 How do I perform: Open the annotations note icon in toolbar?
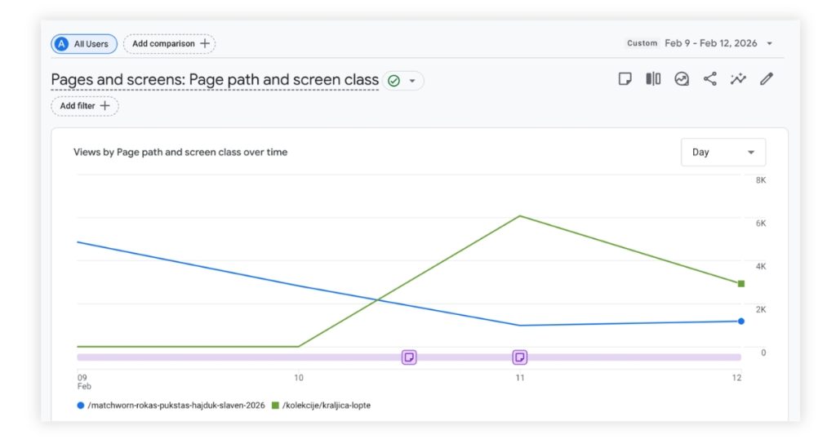tap(625, 79)
